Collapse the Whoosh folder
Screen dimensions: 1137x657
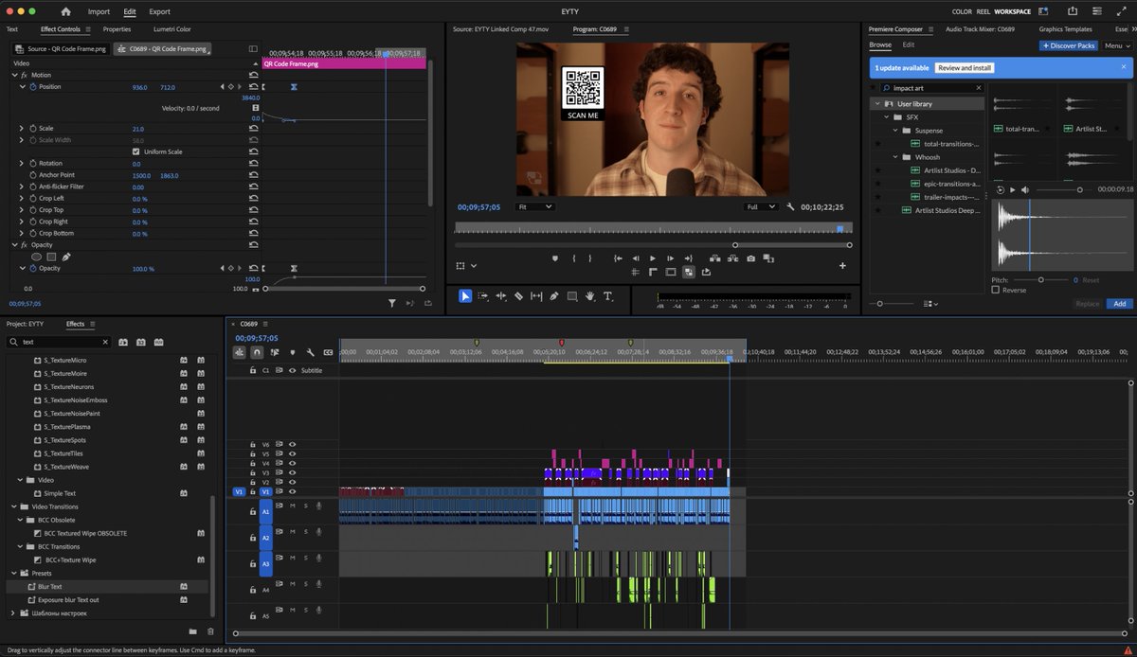coord(895,157)
